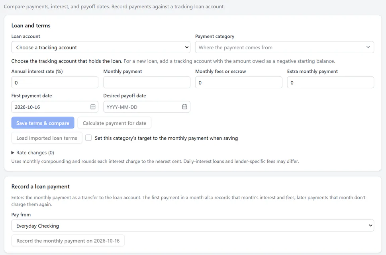Image resolution: width=386 pixels, height=255 pixels.
Task: Click the 'Annual interest rate (%)' label
Action: pyautogui.click(x=37, y=71)
